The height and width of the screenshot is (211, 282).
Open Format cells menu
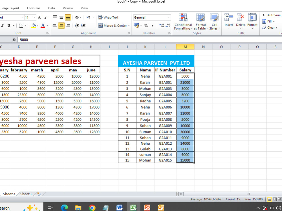pos(252,21)
